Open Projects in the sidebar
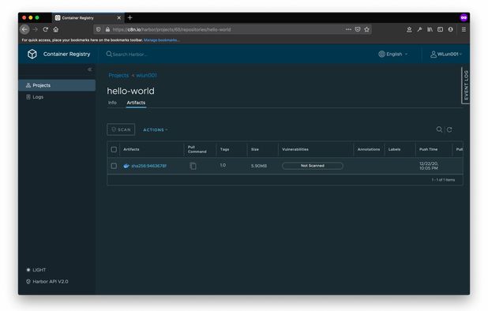The width and height of the screenshot is (488, 311). pyautogui.click(x=57, y=85)
